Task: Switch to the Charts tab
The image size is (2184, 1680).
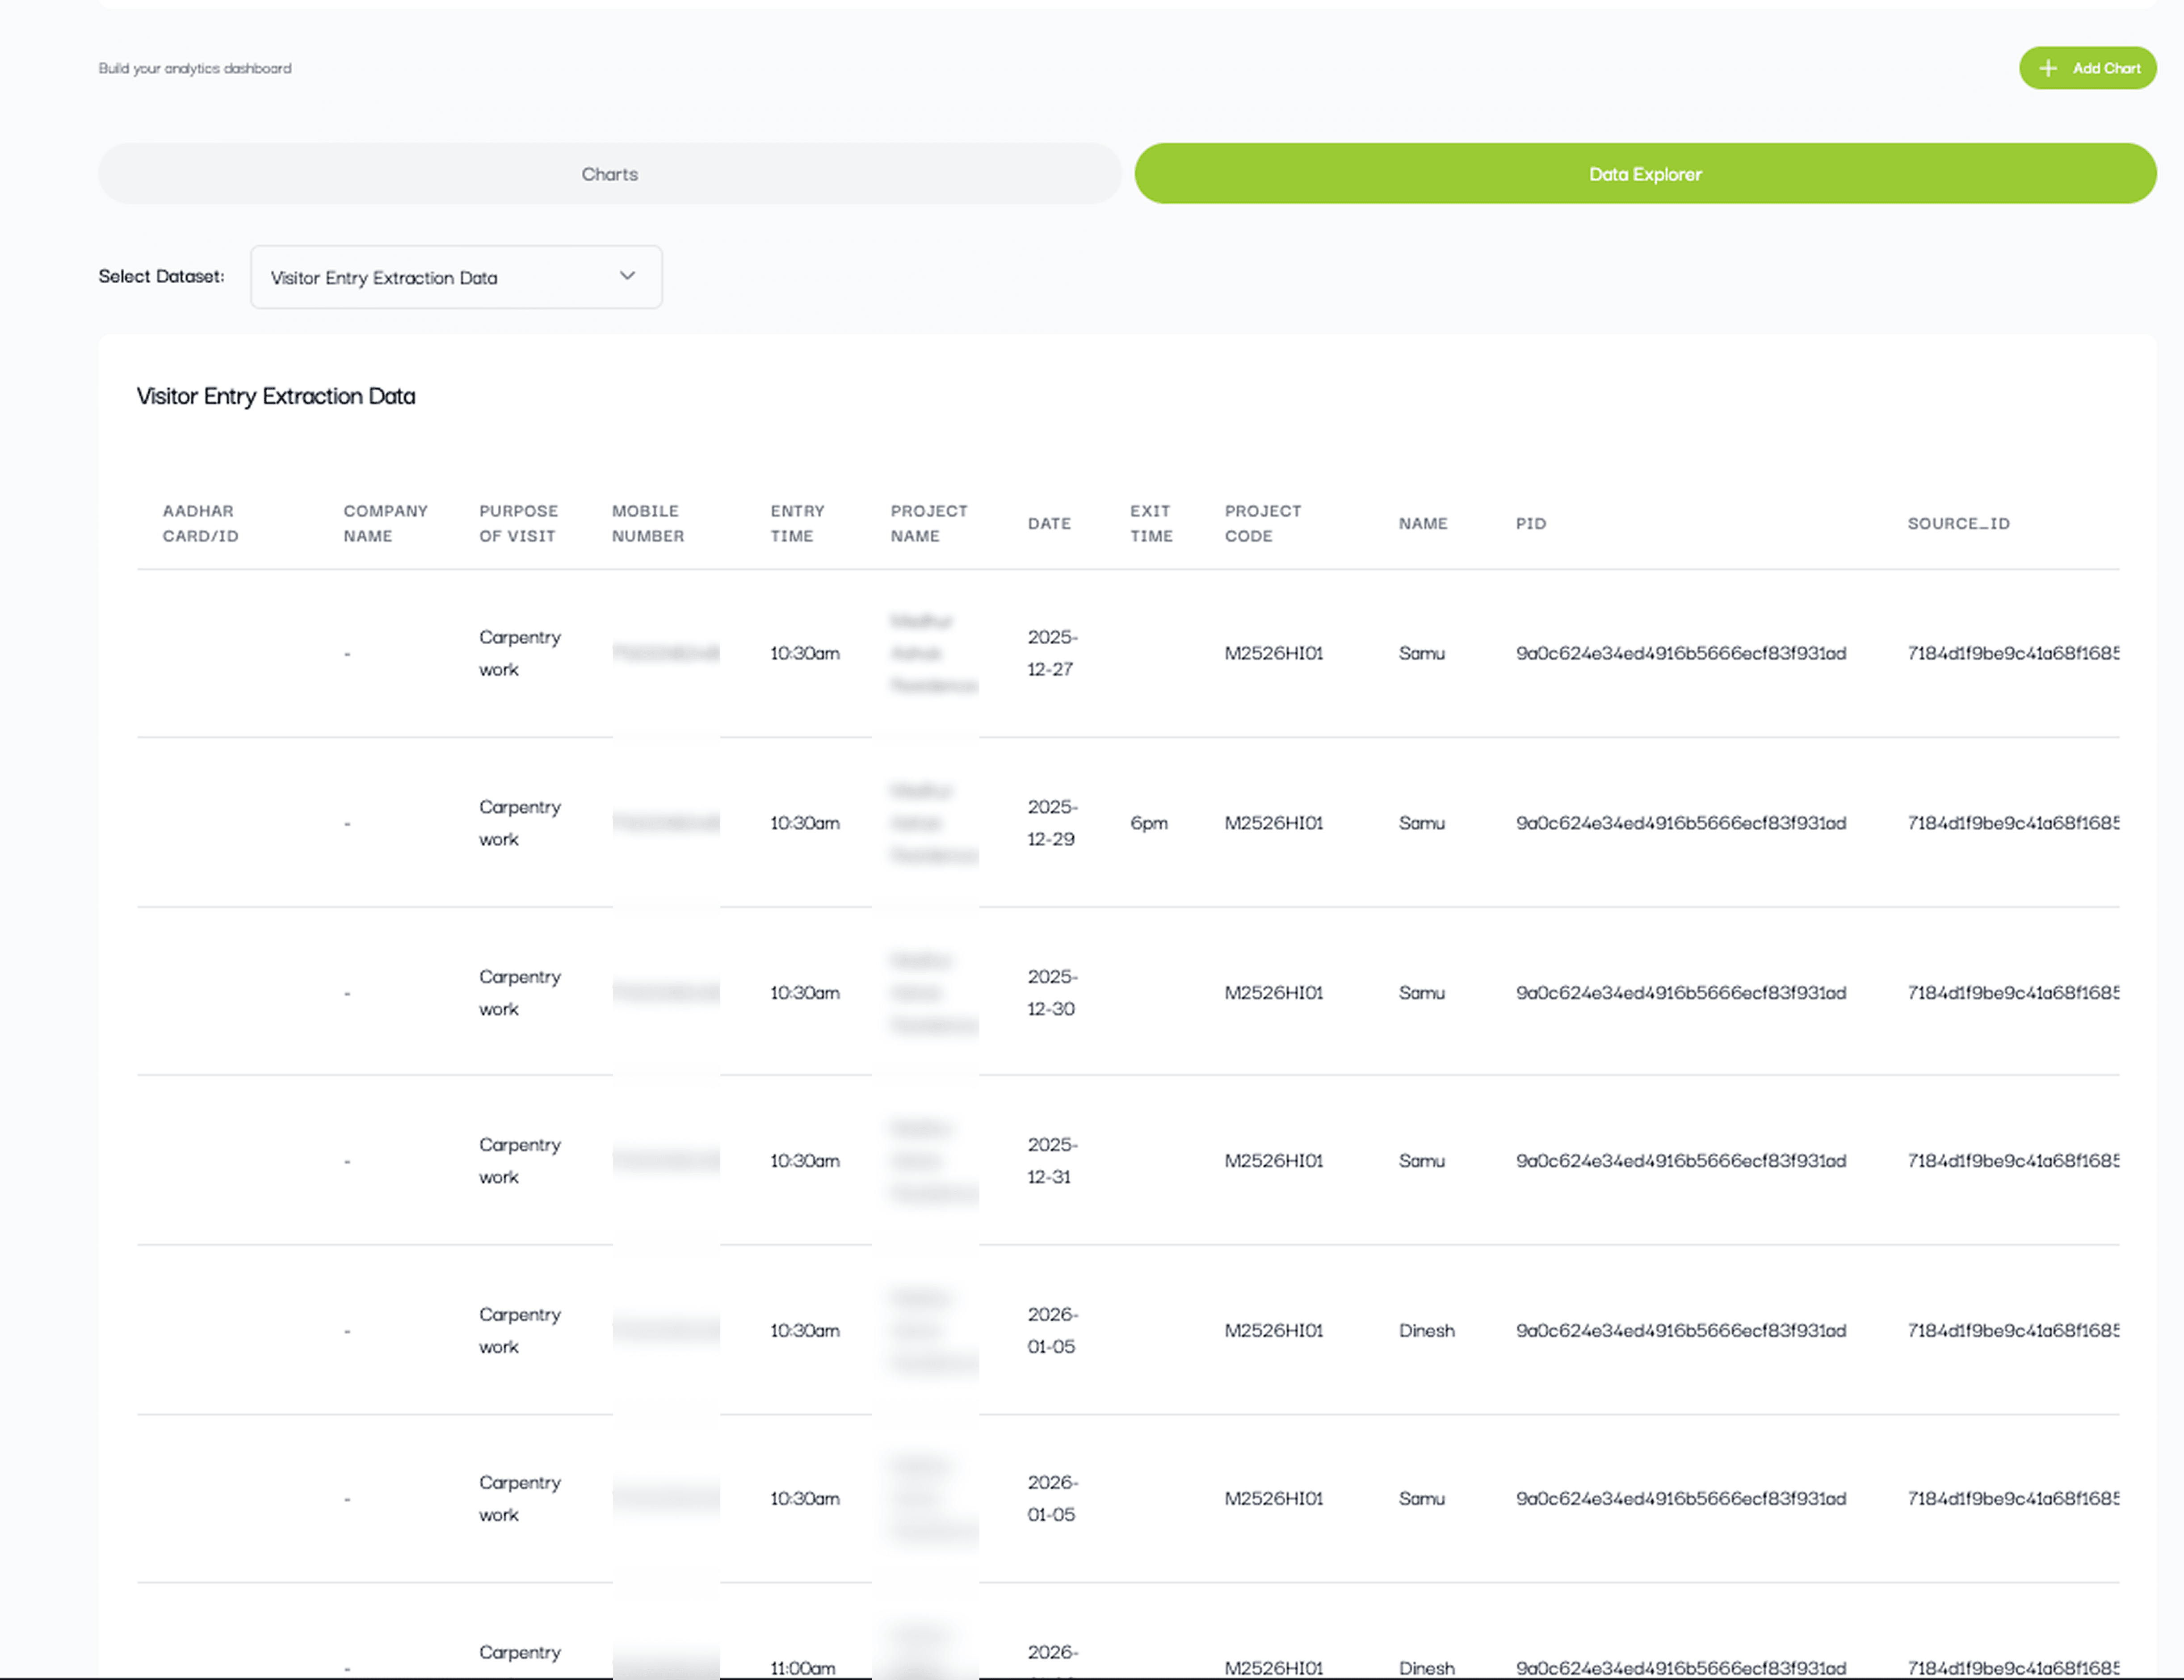Action: 609,174
